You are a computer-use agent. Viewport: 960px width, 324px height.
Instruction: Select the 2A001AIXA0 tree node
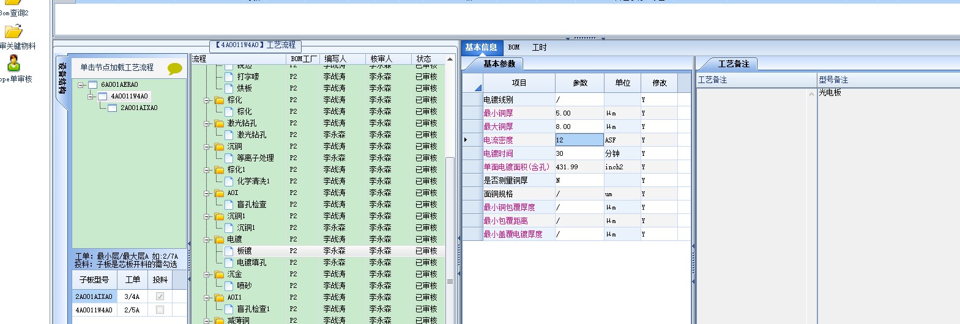click(139, 108)
